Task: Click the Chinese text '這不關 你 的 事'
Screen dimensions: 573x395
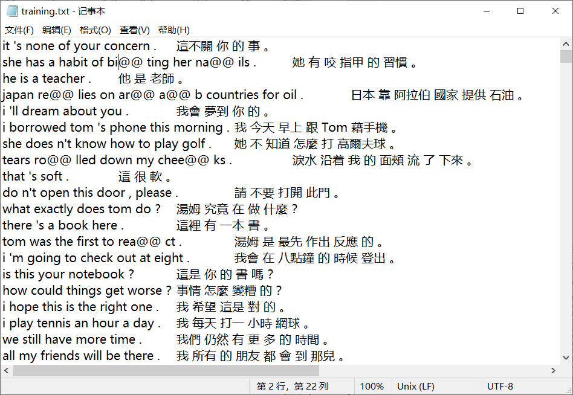Action: click(x=218, y=46)
